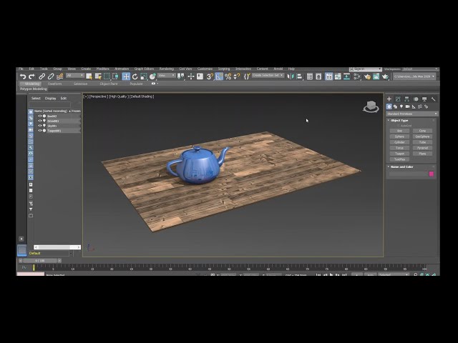Click the Bind to Space Warp icon
Image resolution: width=458 pixels, height=343 pixels.
(x=59, y=76)
